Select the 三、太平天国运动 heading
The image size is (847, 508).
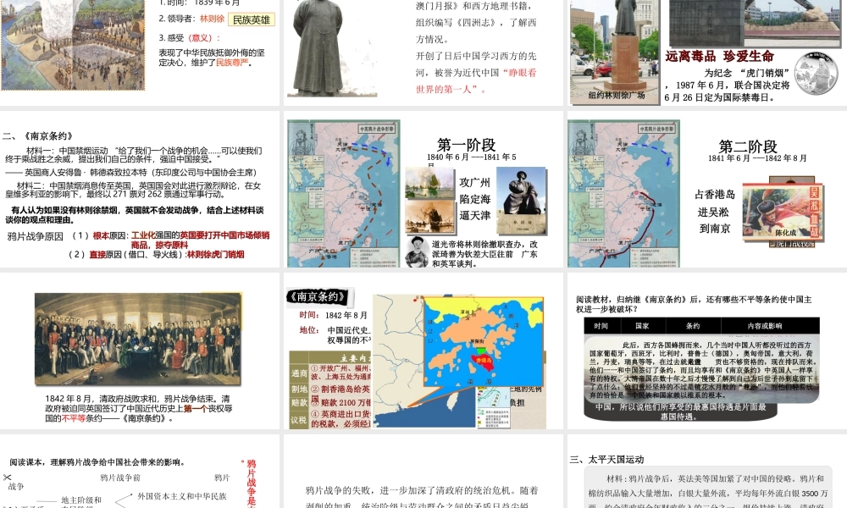[x=607, y=460]
